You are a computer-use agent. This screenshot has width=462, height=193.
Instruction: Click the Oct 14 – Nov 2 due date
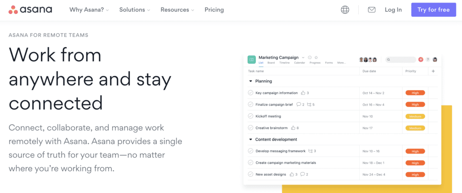[x=373, y=93]
